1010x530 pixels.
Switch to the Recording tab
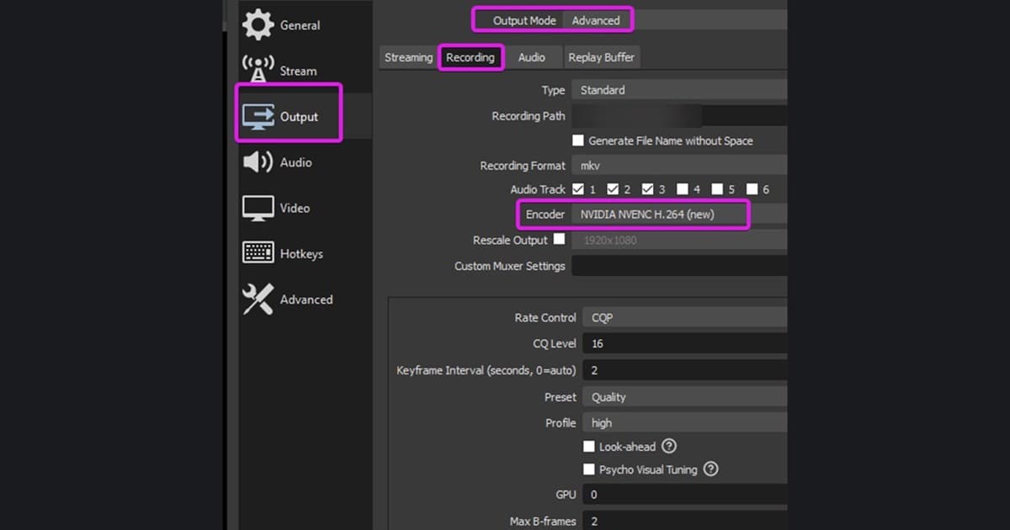point(470,57)
